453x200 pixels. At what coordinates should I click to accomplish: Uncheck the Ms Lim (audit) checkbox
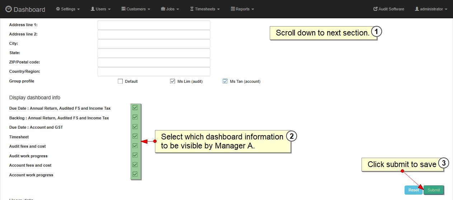coord(173,81)
